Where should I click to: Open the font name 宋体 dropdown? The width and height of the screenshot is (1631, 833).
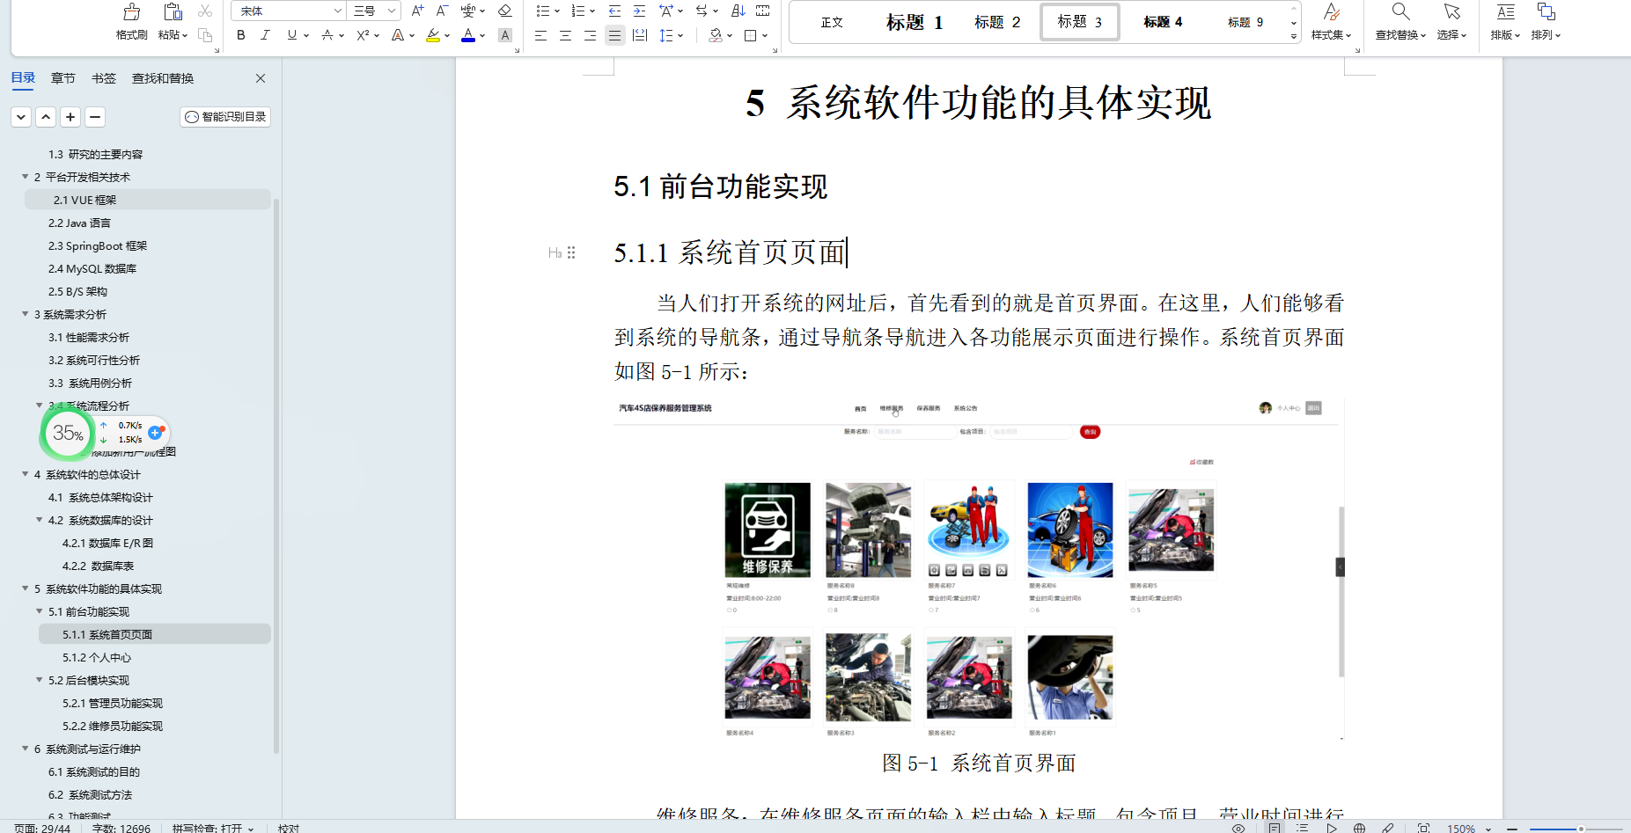(x=338, y=11)
